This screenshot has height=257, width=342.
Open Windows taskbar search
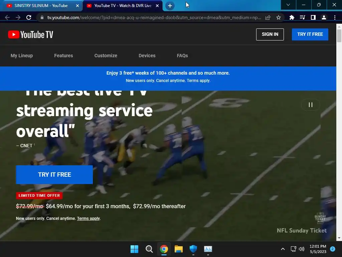[x=149, y=249]
